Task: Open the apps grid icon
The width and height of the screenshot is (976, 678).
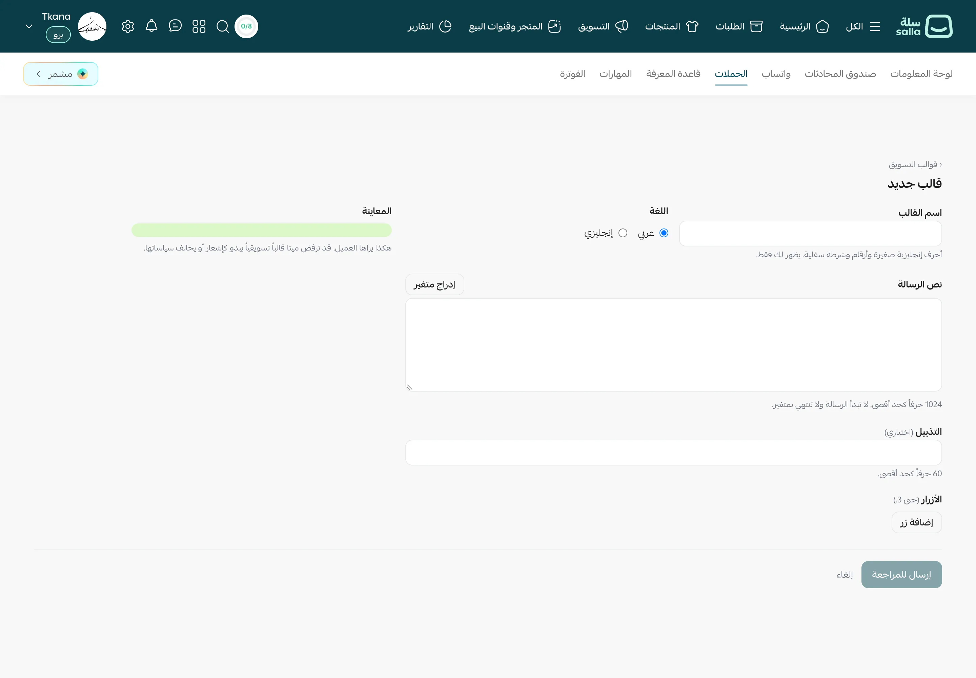Action: (199, 26)
